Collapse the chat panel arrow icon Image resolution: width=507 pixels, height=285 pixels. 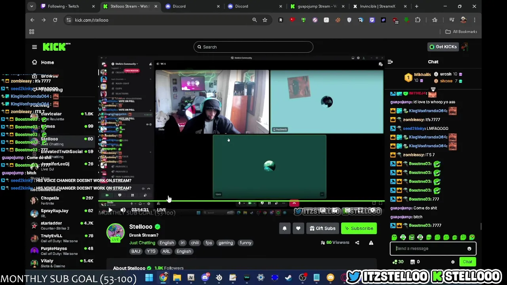(390, 62)
